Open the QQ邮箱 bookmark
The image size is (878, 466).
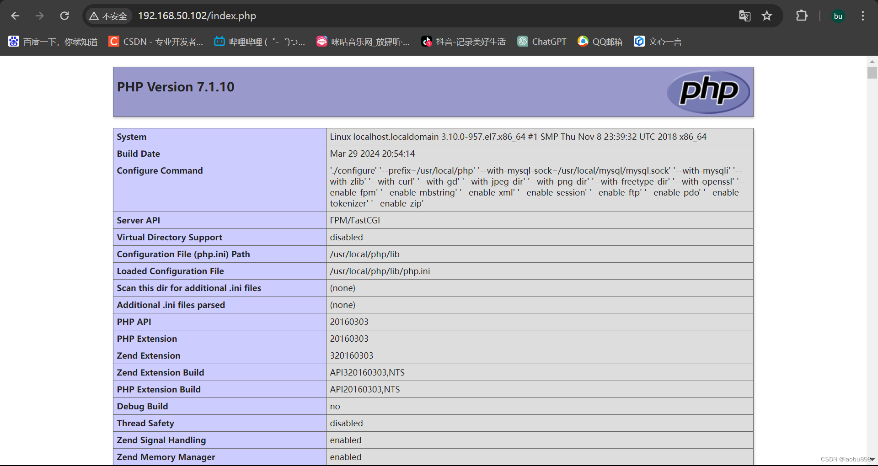(600, 42)
